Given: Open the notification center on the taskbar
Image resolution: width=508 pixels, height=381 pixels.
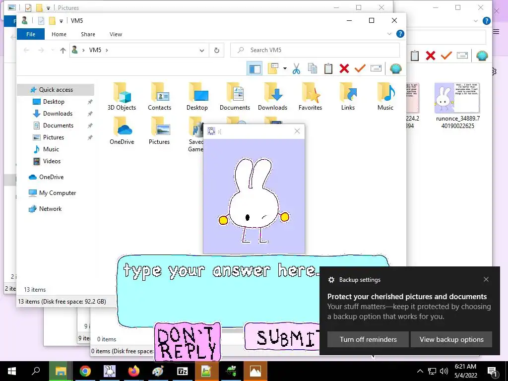Looking at the screenshot, I should [x=493, y=371].
